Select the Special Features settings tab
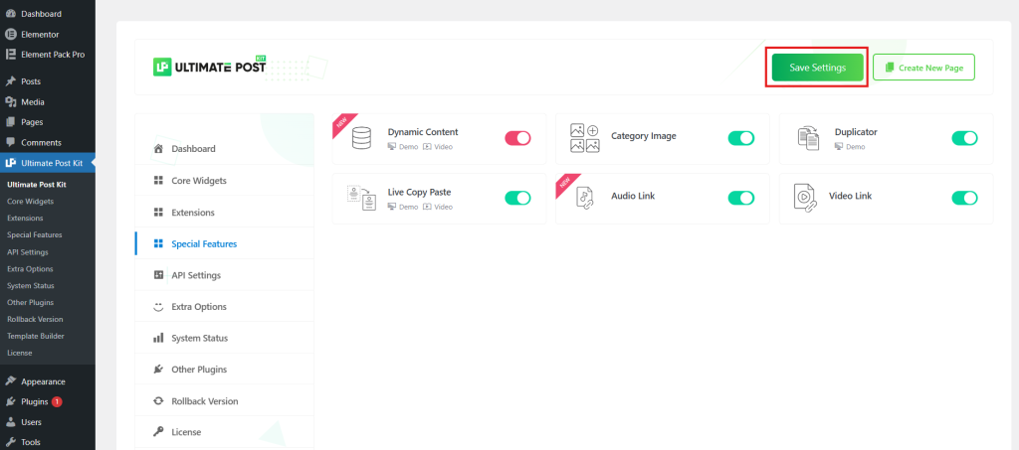Image resolution: width=1019 pixels, height=450 pixels. click(x=224, y=243)
